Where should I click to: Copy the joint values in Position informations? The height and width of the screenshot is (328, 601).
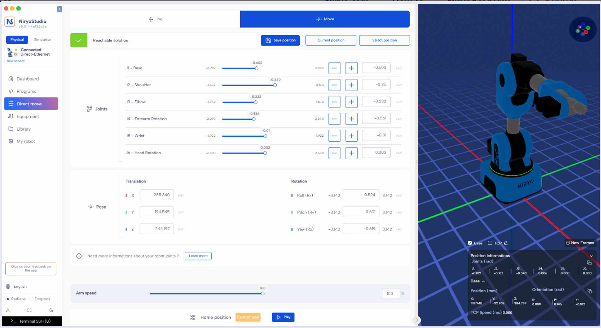click(x=589, y=263)
